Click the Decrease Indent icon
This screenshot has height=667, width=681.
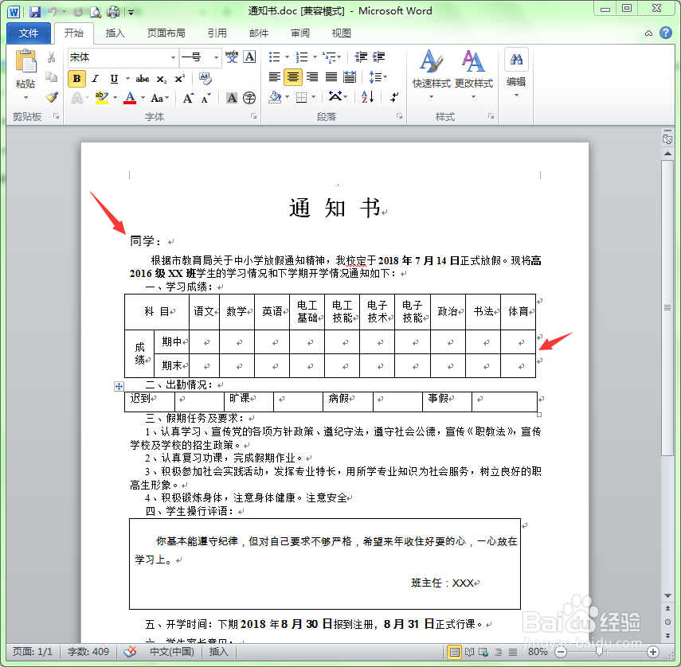point(361,57)
